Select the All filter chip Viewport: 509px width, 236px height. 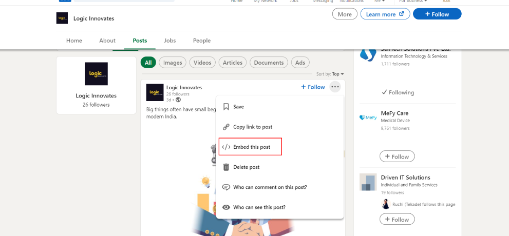pyautogui.click(x=148, y=63)
